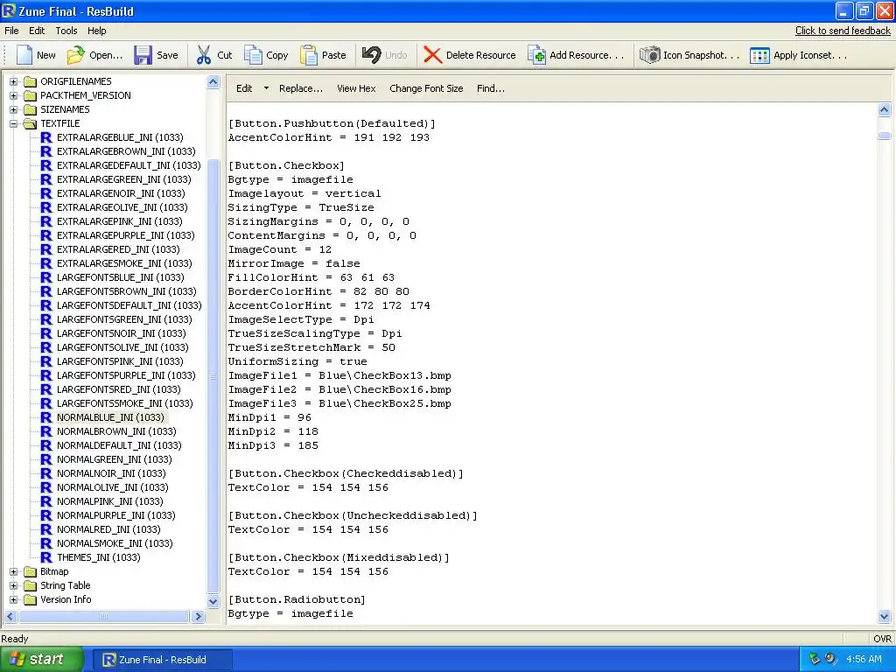Click 'MinDpi3 = 185' line
The height and width of the screenshot is (672, 896).
click(x=273, y=445)
